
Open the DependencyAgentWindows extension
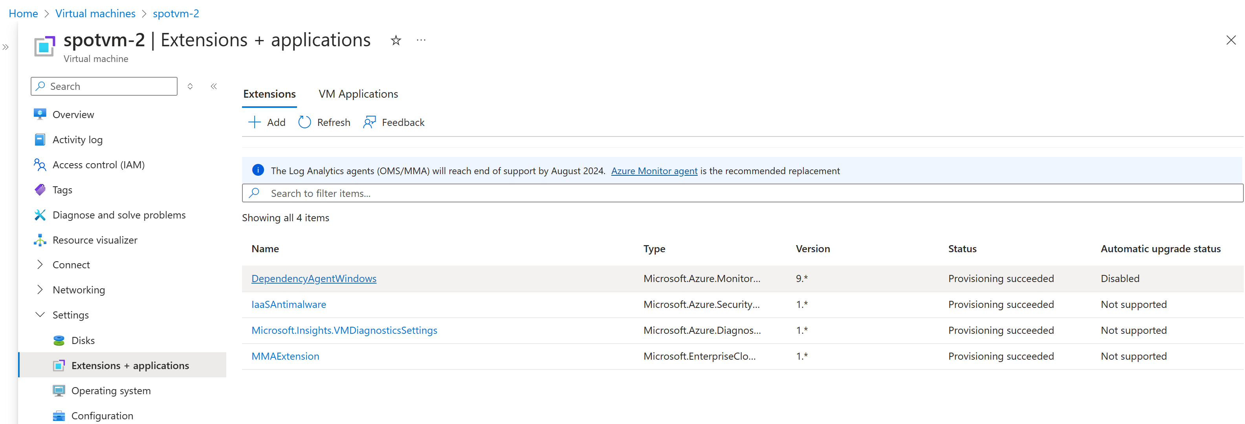(x=314, y=278)
